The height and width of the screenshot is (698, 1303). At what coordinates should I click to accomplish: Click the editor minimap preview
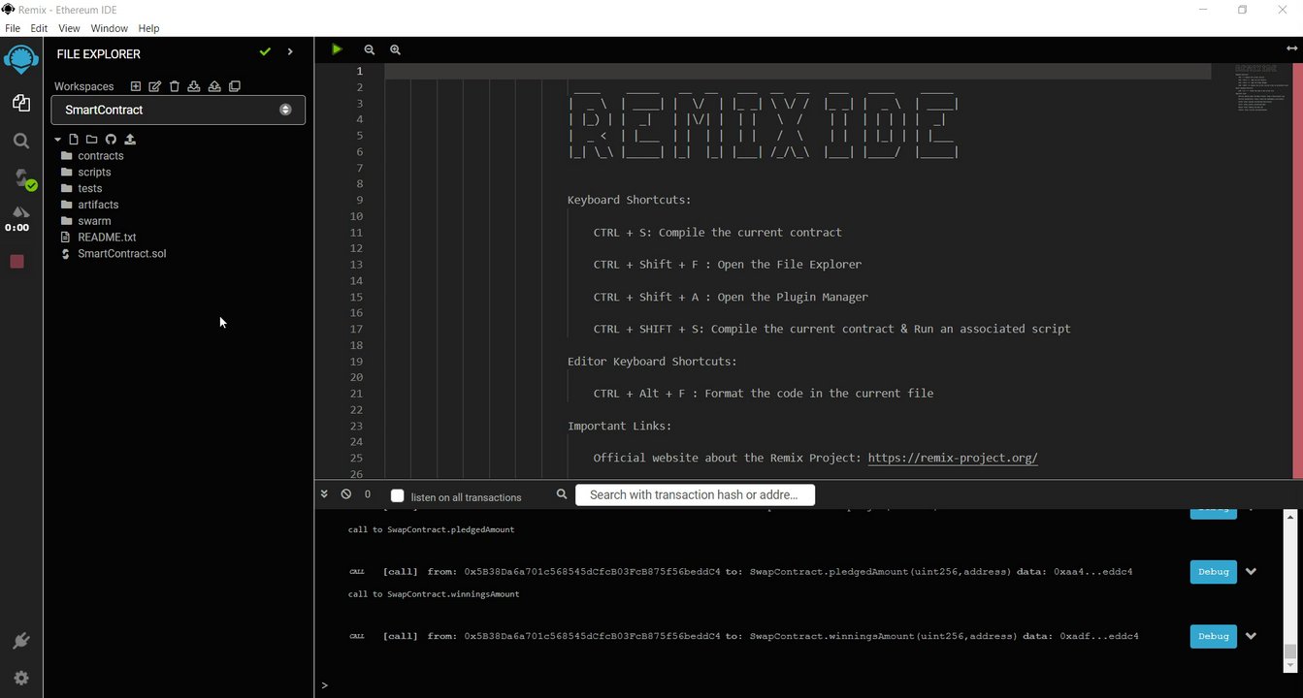tap(1258, 87)
